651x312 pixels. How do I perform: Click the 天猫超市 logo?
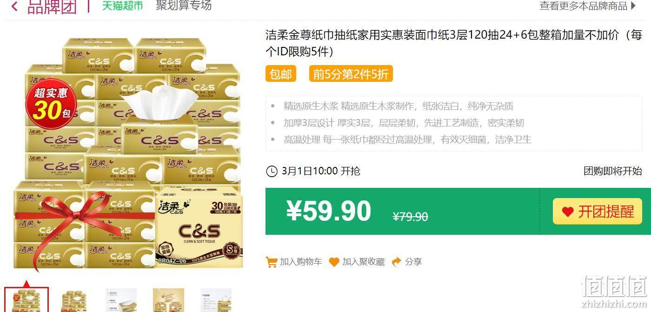(122, 6)
